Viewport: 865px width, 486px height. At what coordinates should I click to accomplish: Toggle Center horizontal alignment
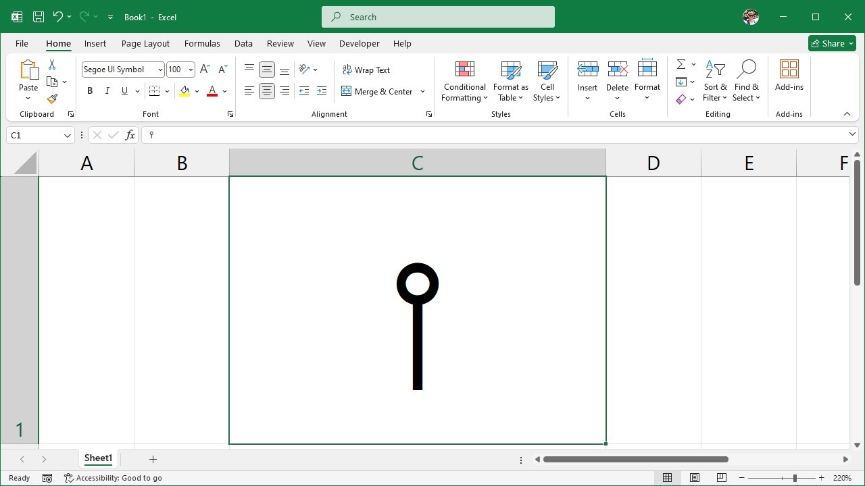[267, 91]
